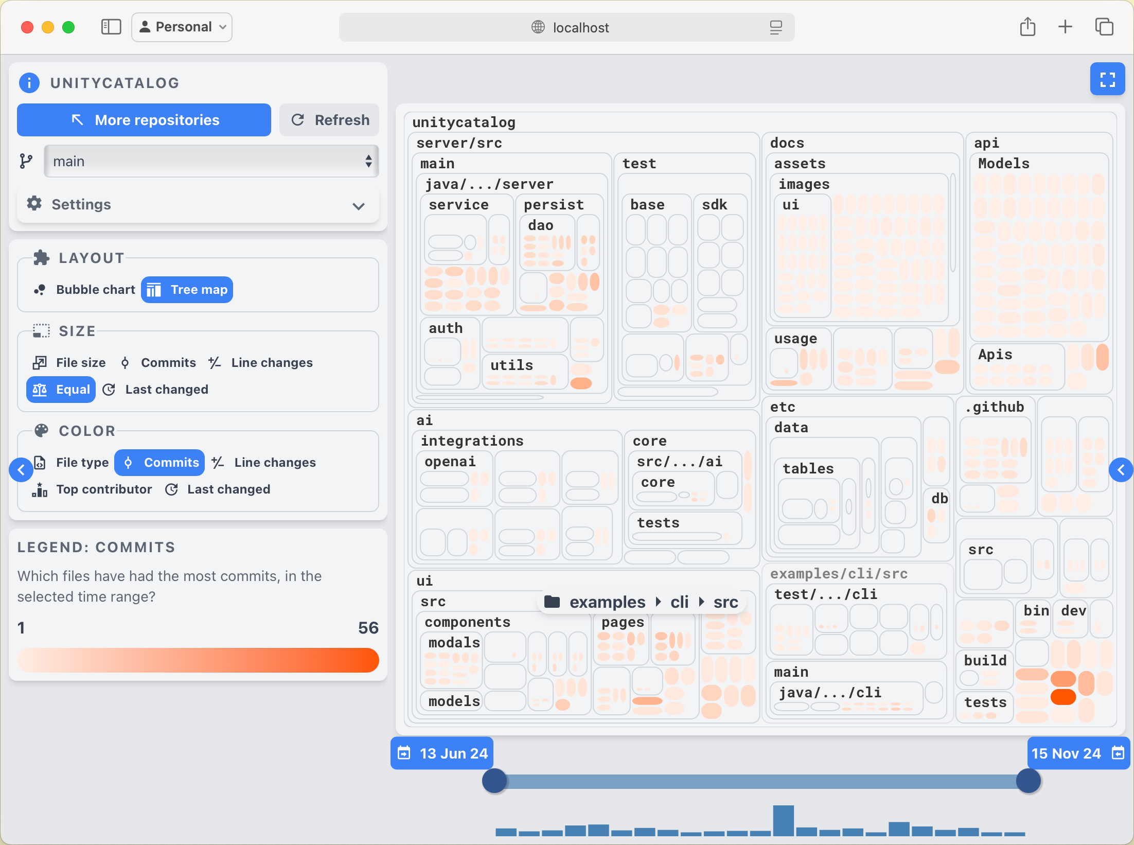The height and width of the screenshot is (845, 1134).
Task: Refresh the repository data
Action: pyautogui.click(x=329, y=120)
